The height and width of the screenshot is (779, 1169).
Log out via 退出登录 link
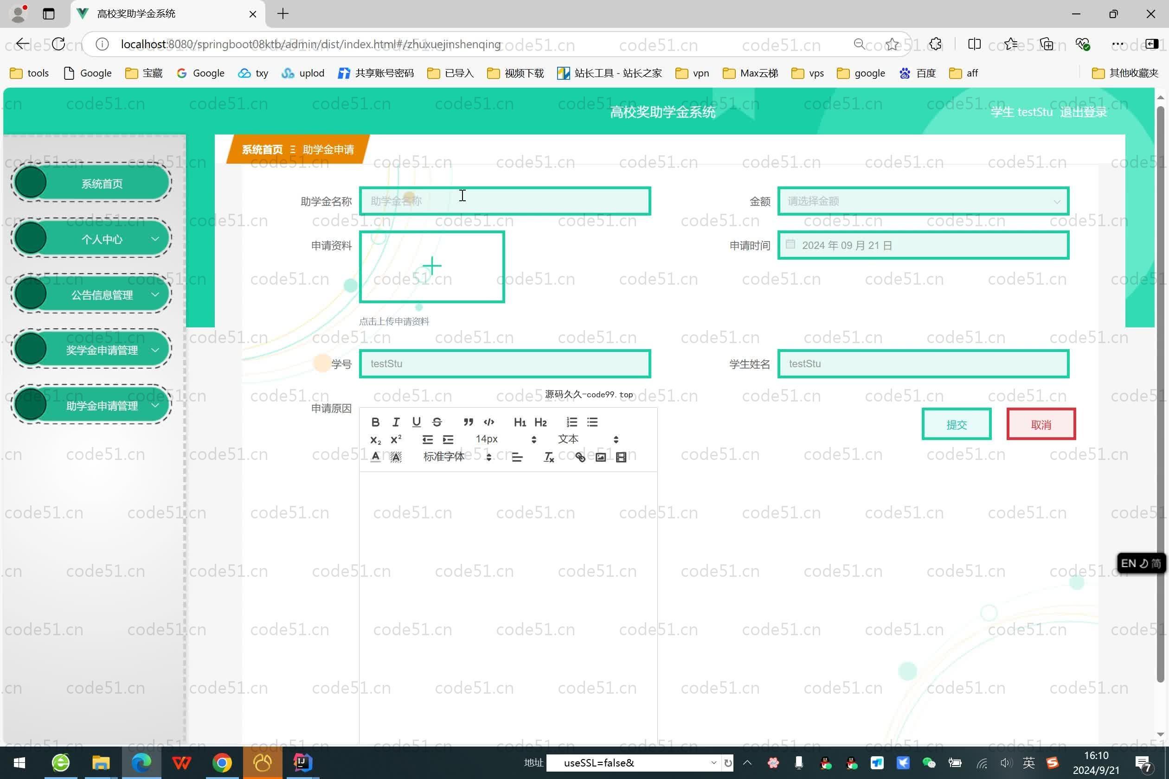coord(1083,112)
